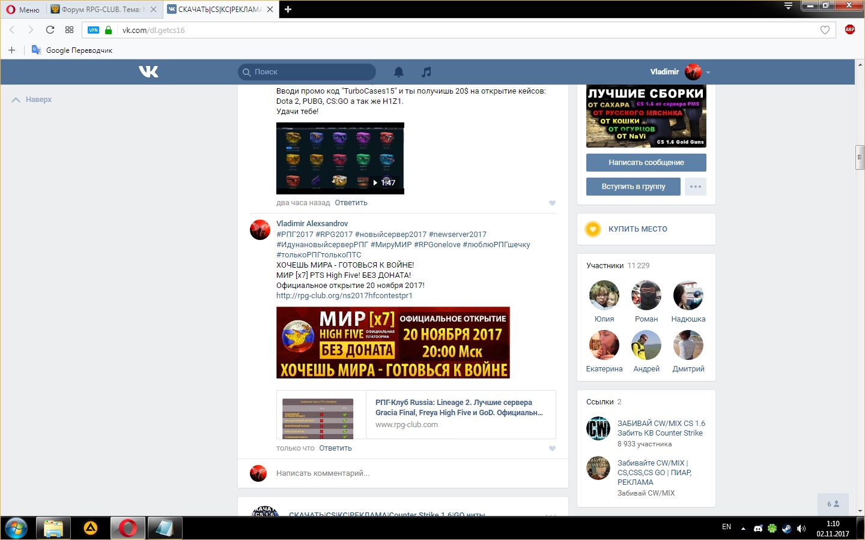This screenshot has width=865, height=540.
Task: Open hashtag #newserver2017
Action: pyautogui.click(x=458, y=235)
